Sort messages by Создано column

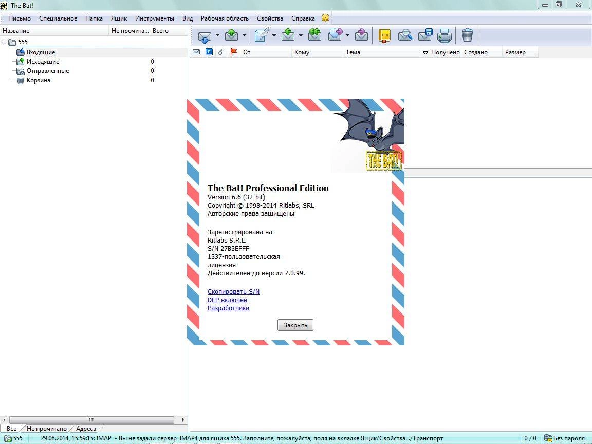pyautogui.click(x=482, y=52)
